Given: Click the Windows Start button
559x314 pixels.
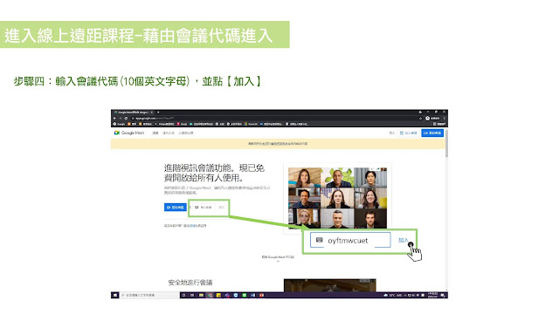Looking at the screenshot, I should pos(114,295).
